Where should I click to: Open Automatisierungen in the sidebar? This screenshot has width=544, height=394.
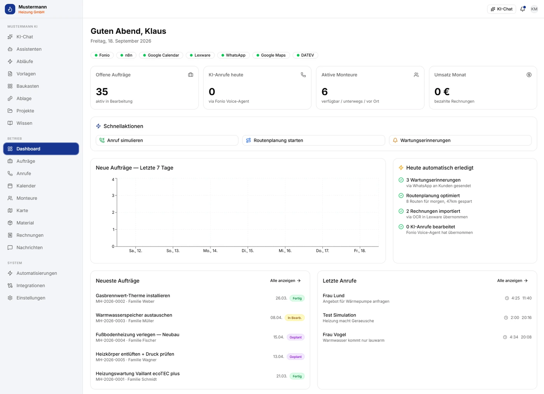(x=41, y=273)
